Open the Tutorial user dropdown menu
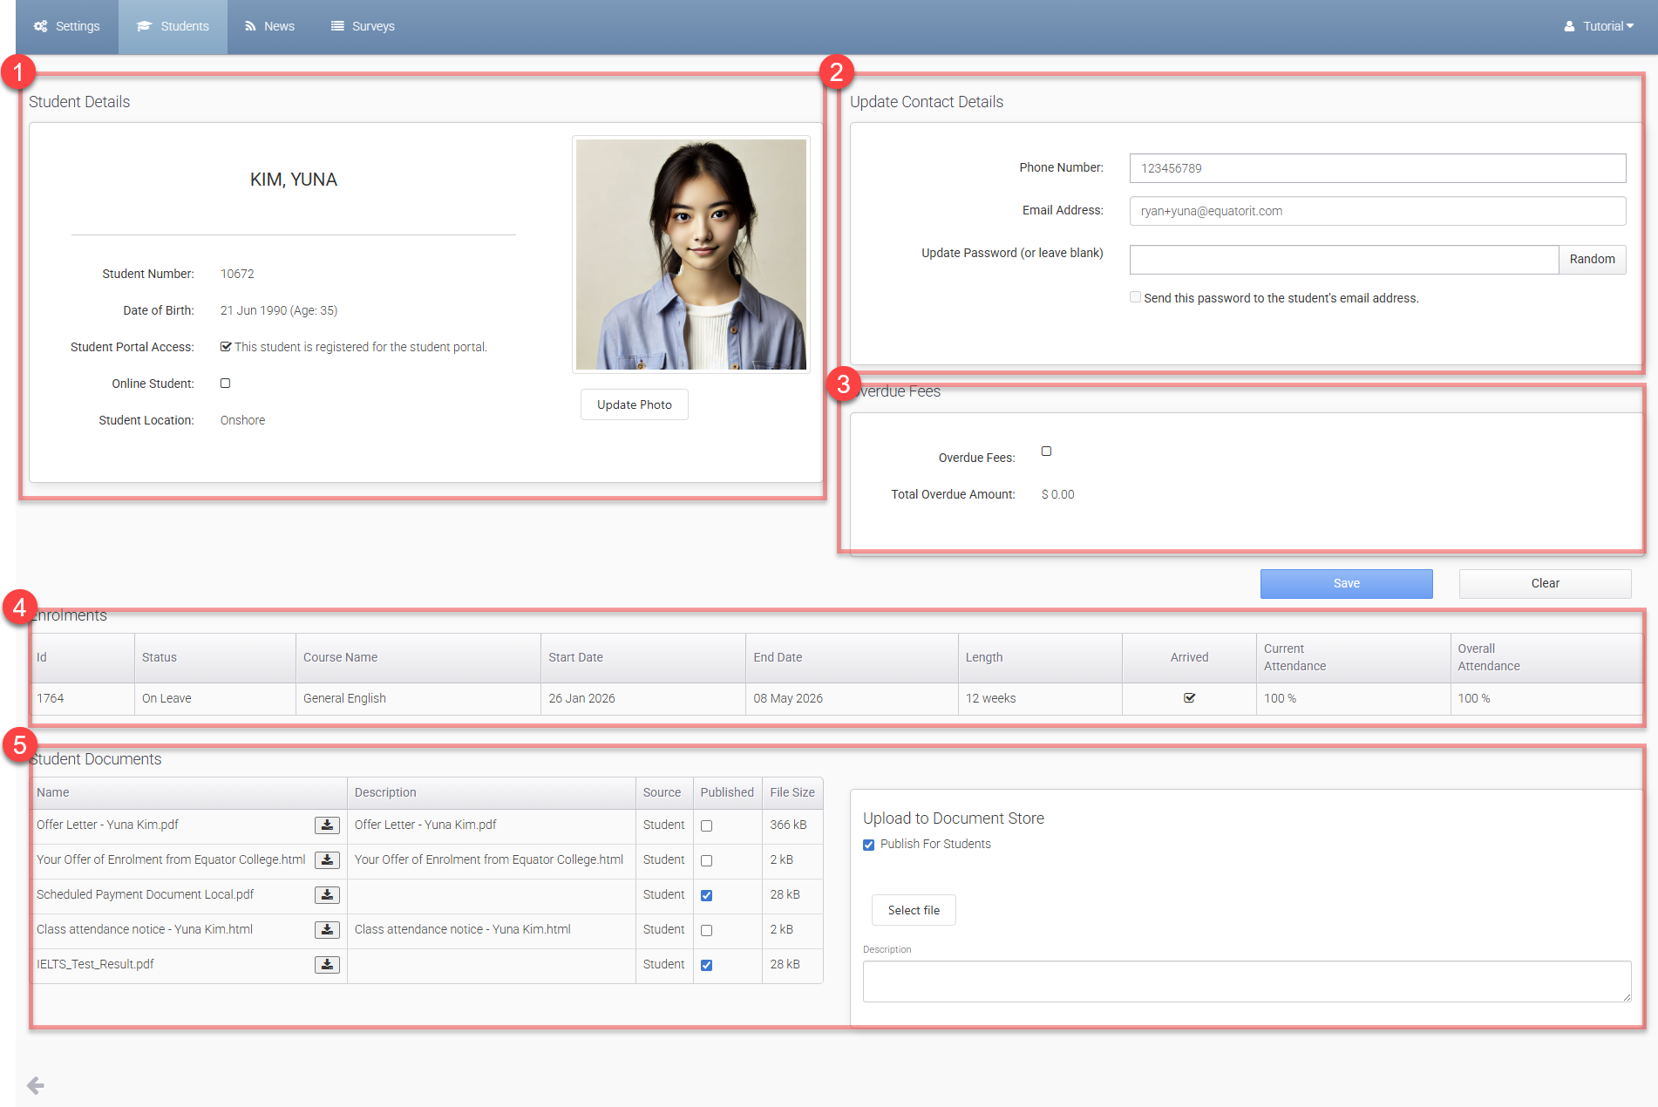The width and height of the screenshot is (1658, 1107). [1599, 26]
